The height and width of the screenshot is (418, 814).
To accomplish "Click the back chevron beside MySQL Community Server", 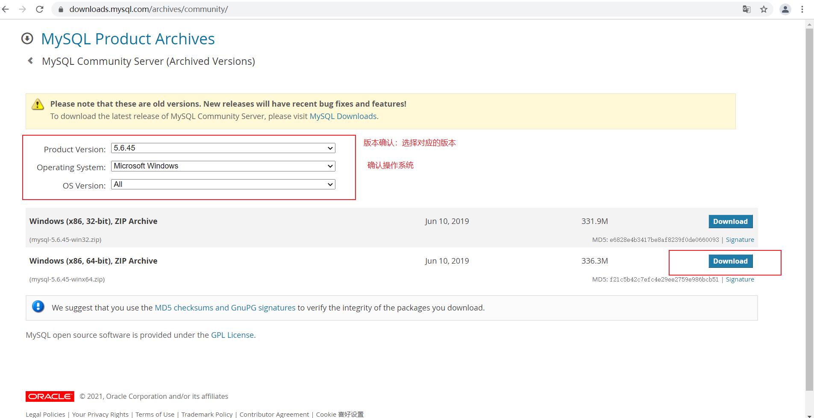I will click(x=30, y=61).
